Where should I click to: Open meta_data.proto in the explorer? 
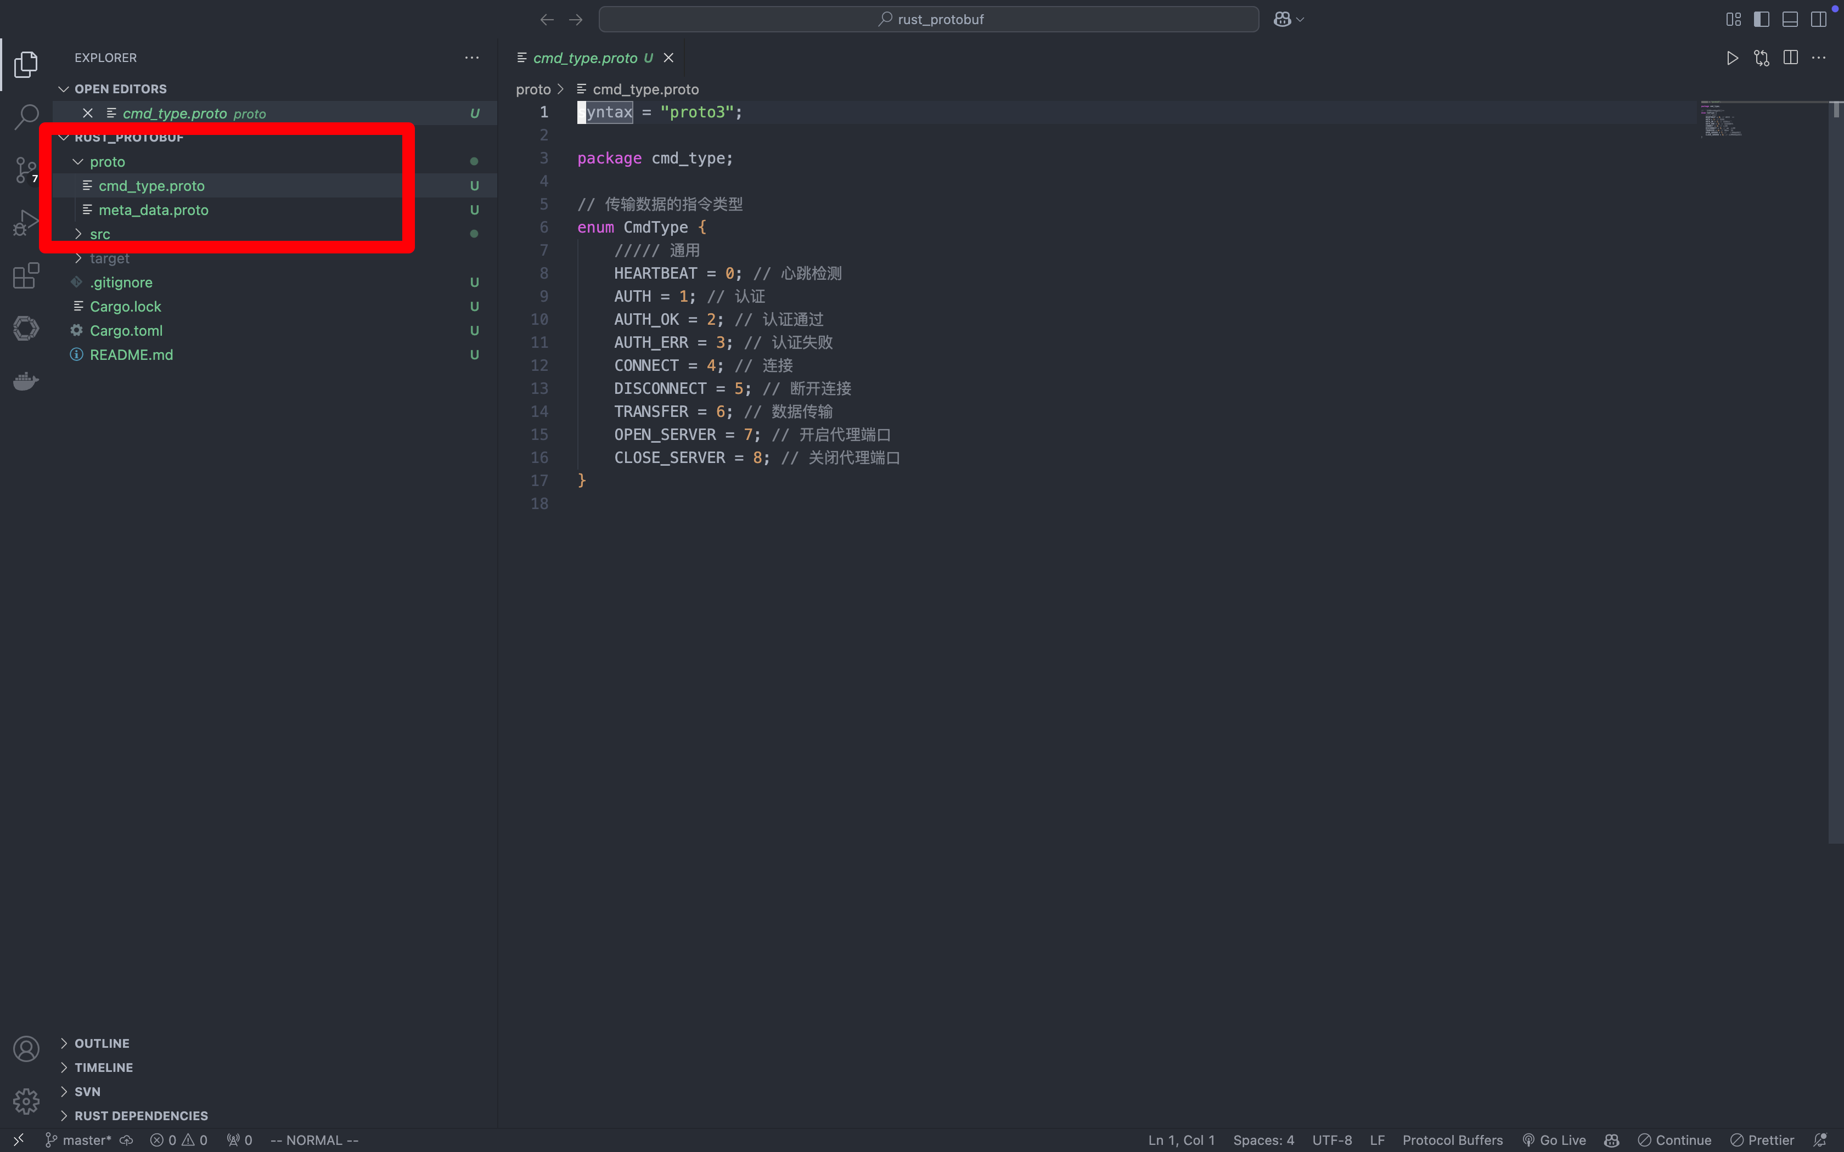[x=274, y=210]
